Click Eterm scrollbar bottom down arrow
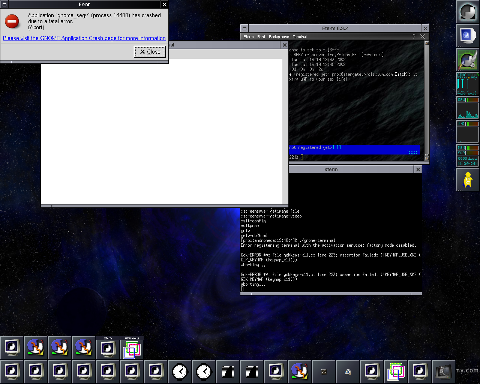480x384 pixels. tap(426, 159)
